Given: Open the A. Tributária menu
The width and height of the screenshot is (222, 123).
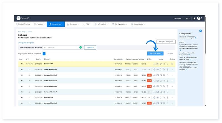Looking at the screenshot, I should tap(101, 24).
